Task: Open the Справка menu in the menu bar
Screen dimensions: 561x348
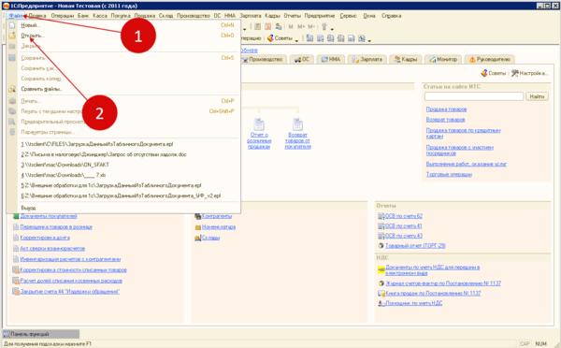Action: click(x=391, y=16)
